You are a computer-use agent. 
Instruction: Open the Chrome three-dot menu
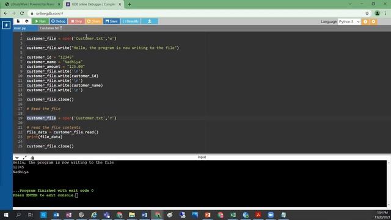tap(386, 13)
